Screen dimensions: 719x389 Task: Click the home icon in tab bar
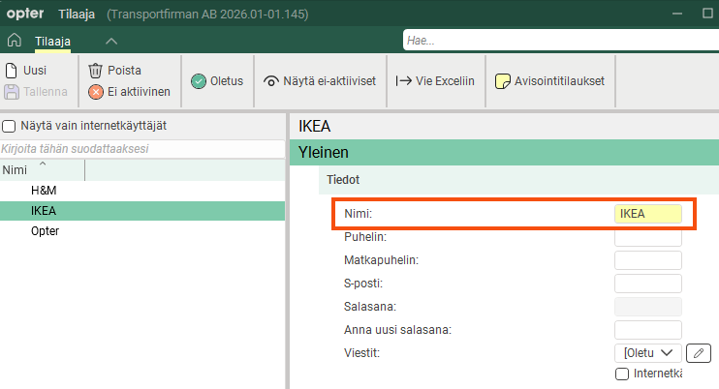14,41
